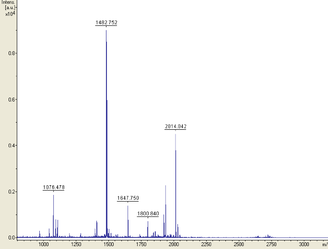The height and width of the screenshot is (249, 328).
Task: Click the 1076.478 peak label
Action: click(x=53, y=187)
